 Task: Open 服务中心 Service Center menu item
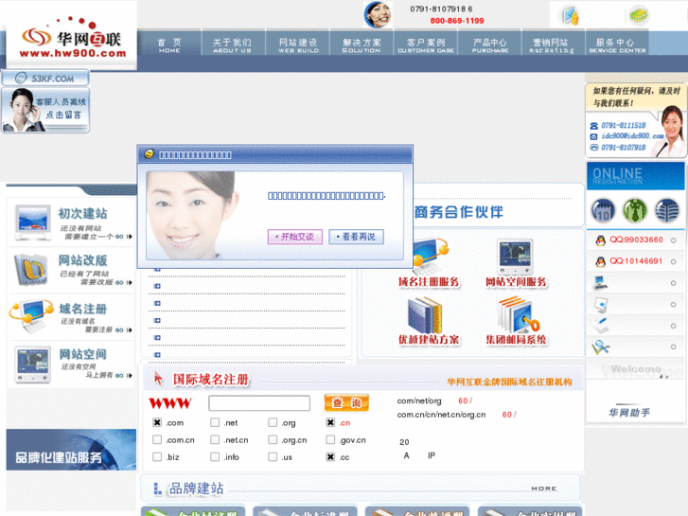point(617,45)
